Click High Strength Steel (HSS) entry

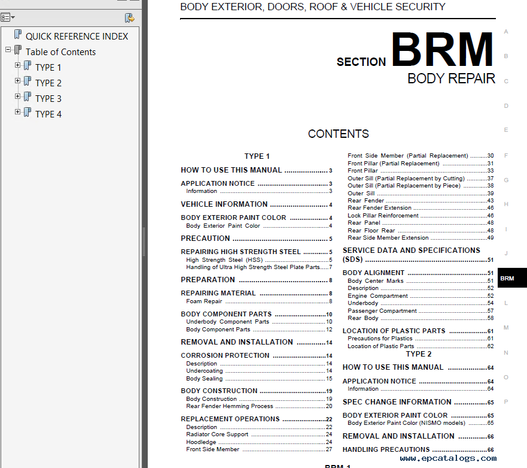[x=259, y=260]
